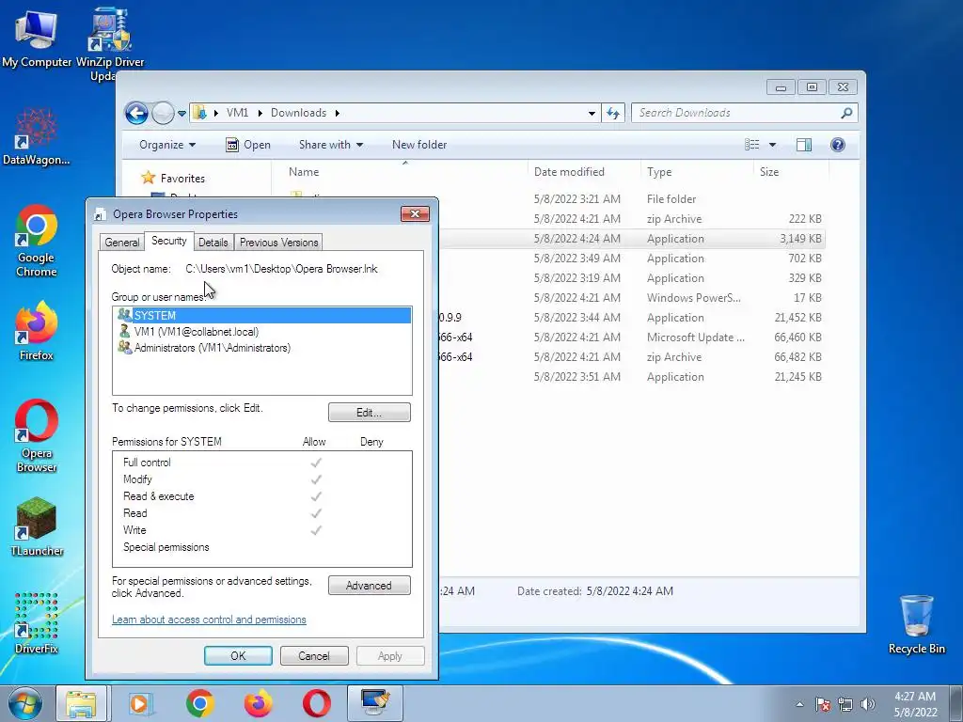This screenshot has height=722, width=963.
Task: Launch Chrome from the taskbar
Action: (199, 703)
